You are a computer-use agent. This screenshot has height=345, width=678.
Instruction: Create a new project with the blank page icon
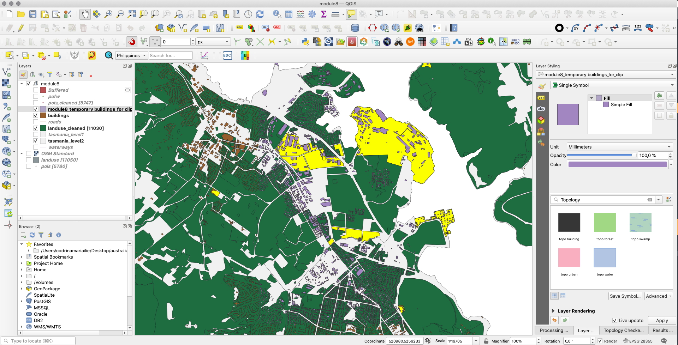pos(10,14)
